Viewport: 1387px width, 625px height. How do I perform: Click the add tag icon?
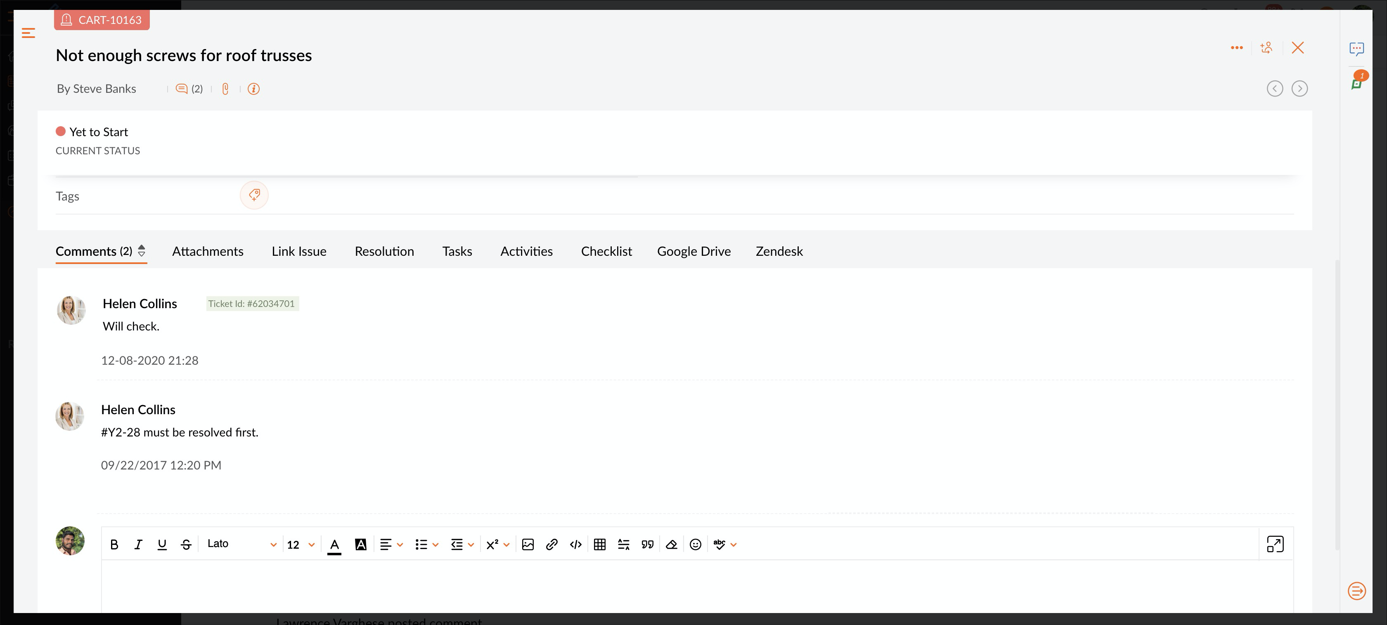pyautogui.click(x=254, y=195)
